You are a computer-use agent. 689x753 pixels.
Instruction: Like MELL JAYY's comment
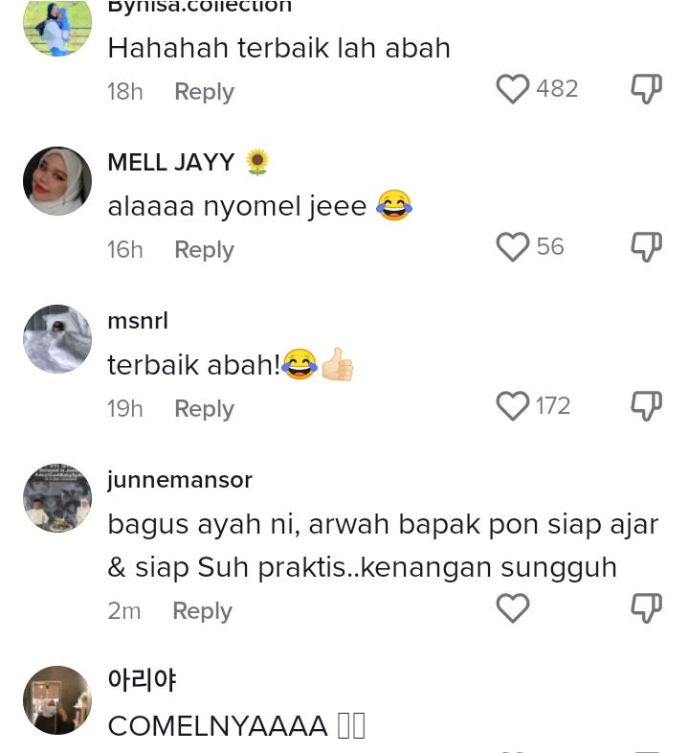click(x=512, y=247)
